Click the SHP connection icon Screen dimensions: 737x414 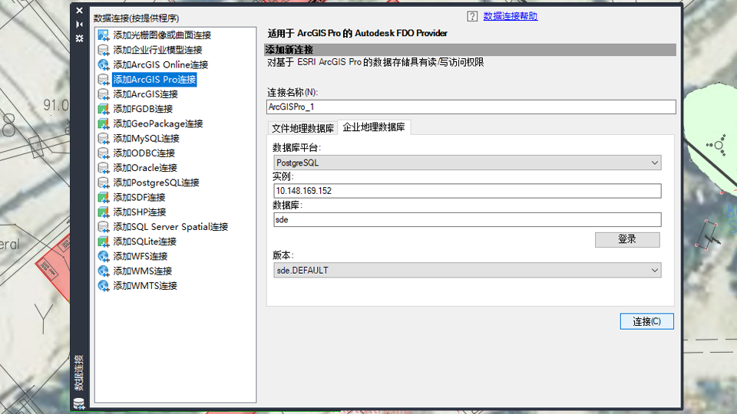coord(104,212)
